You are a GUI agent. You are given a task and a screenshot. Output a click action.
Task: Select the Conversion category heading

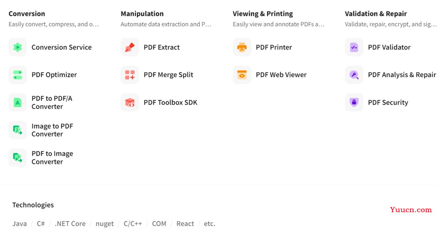point(27,14)
